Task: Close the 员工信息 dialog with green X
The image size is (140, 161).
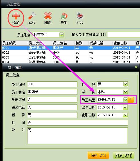Action: coord(136,67)
